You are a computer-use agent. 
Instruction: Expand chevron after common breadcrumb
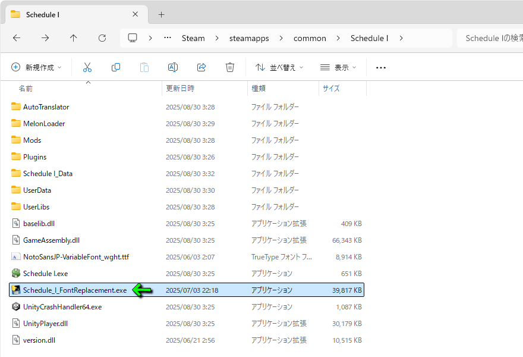338,38
